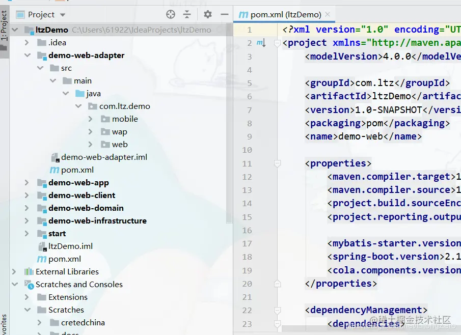Fold dependencies block at line 23
461x335 pixels.
coord(277,324)
